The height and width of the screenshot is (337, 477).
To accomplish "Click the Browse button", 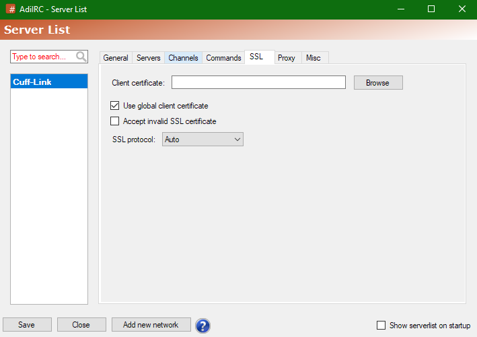I will coord(378,83).
